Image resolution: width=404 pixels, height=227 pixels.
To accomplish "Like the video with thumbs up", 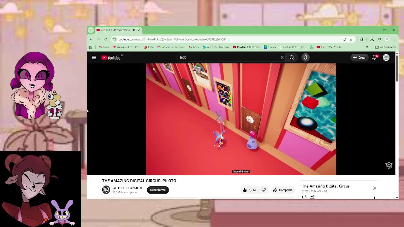I will point(249,190).
